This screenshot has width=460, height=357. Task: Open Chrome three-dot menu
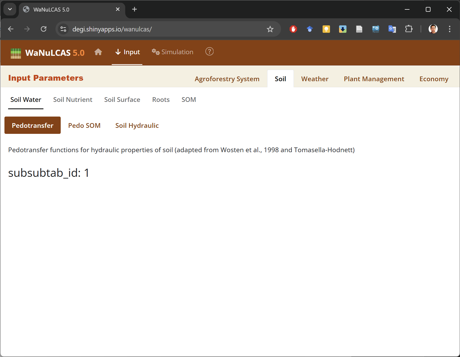click(450, 29)
